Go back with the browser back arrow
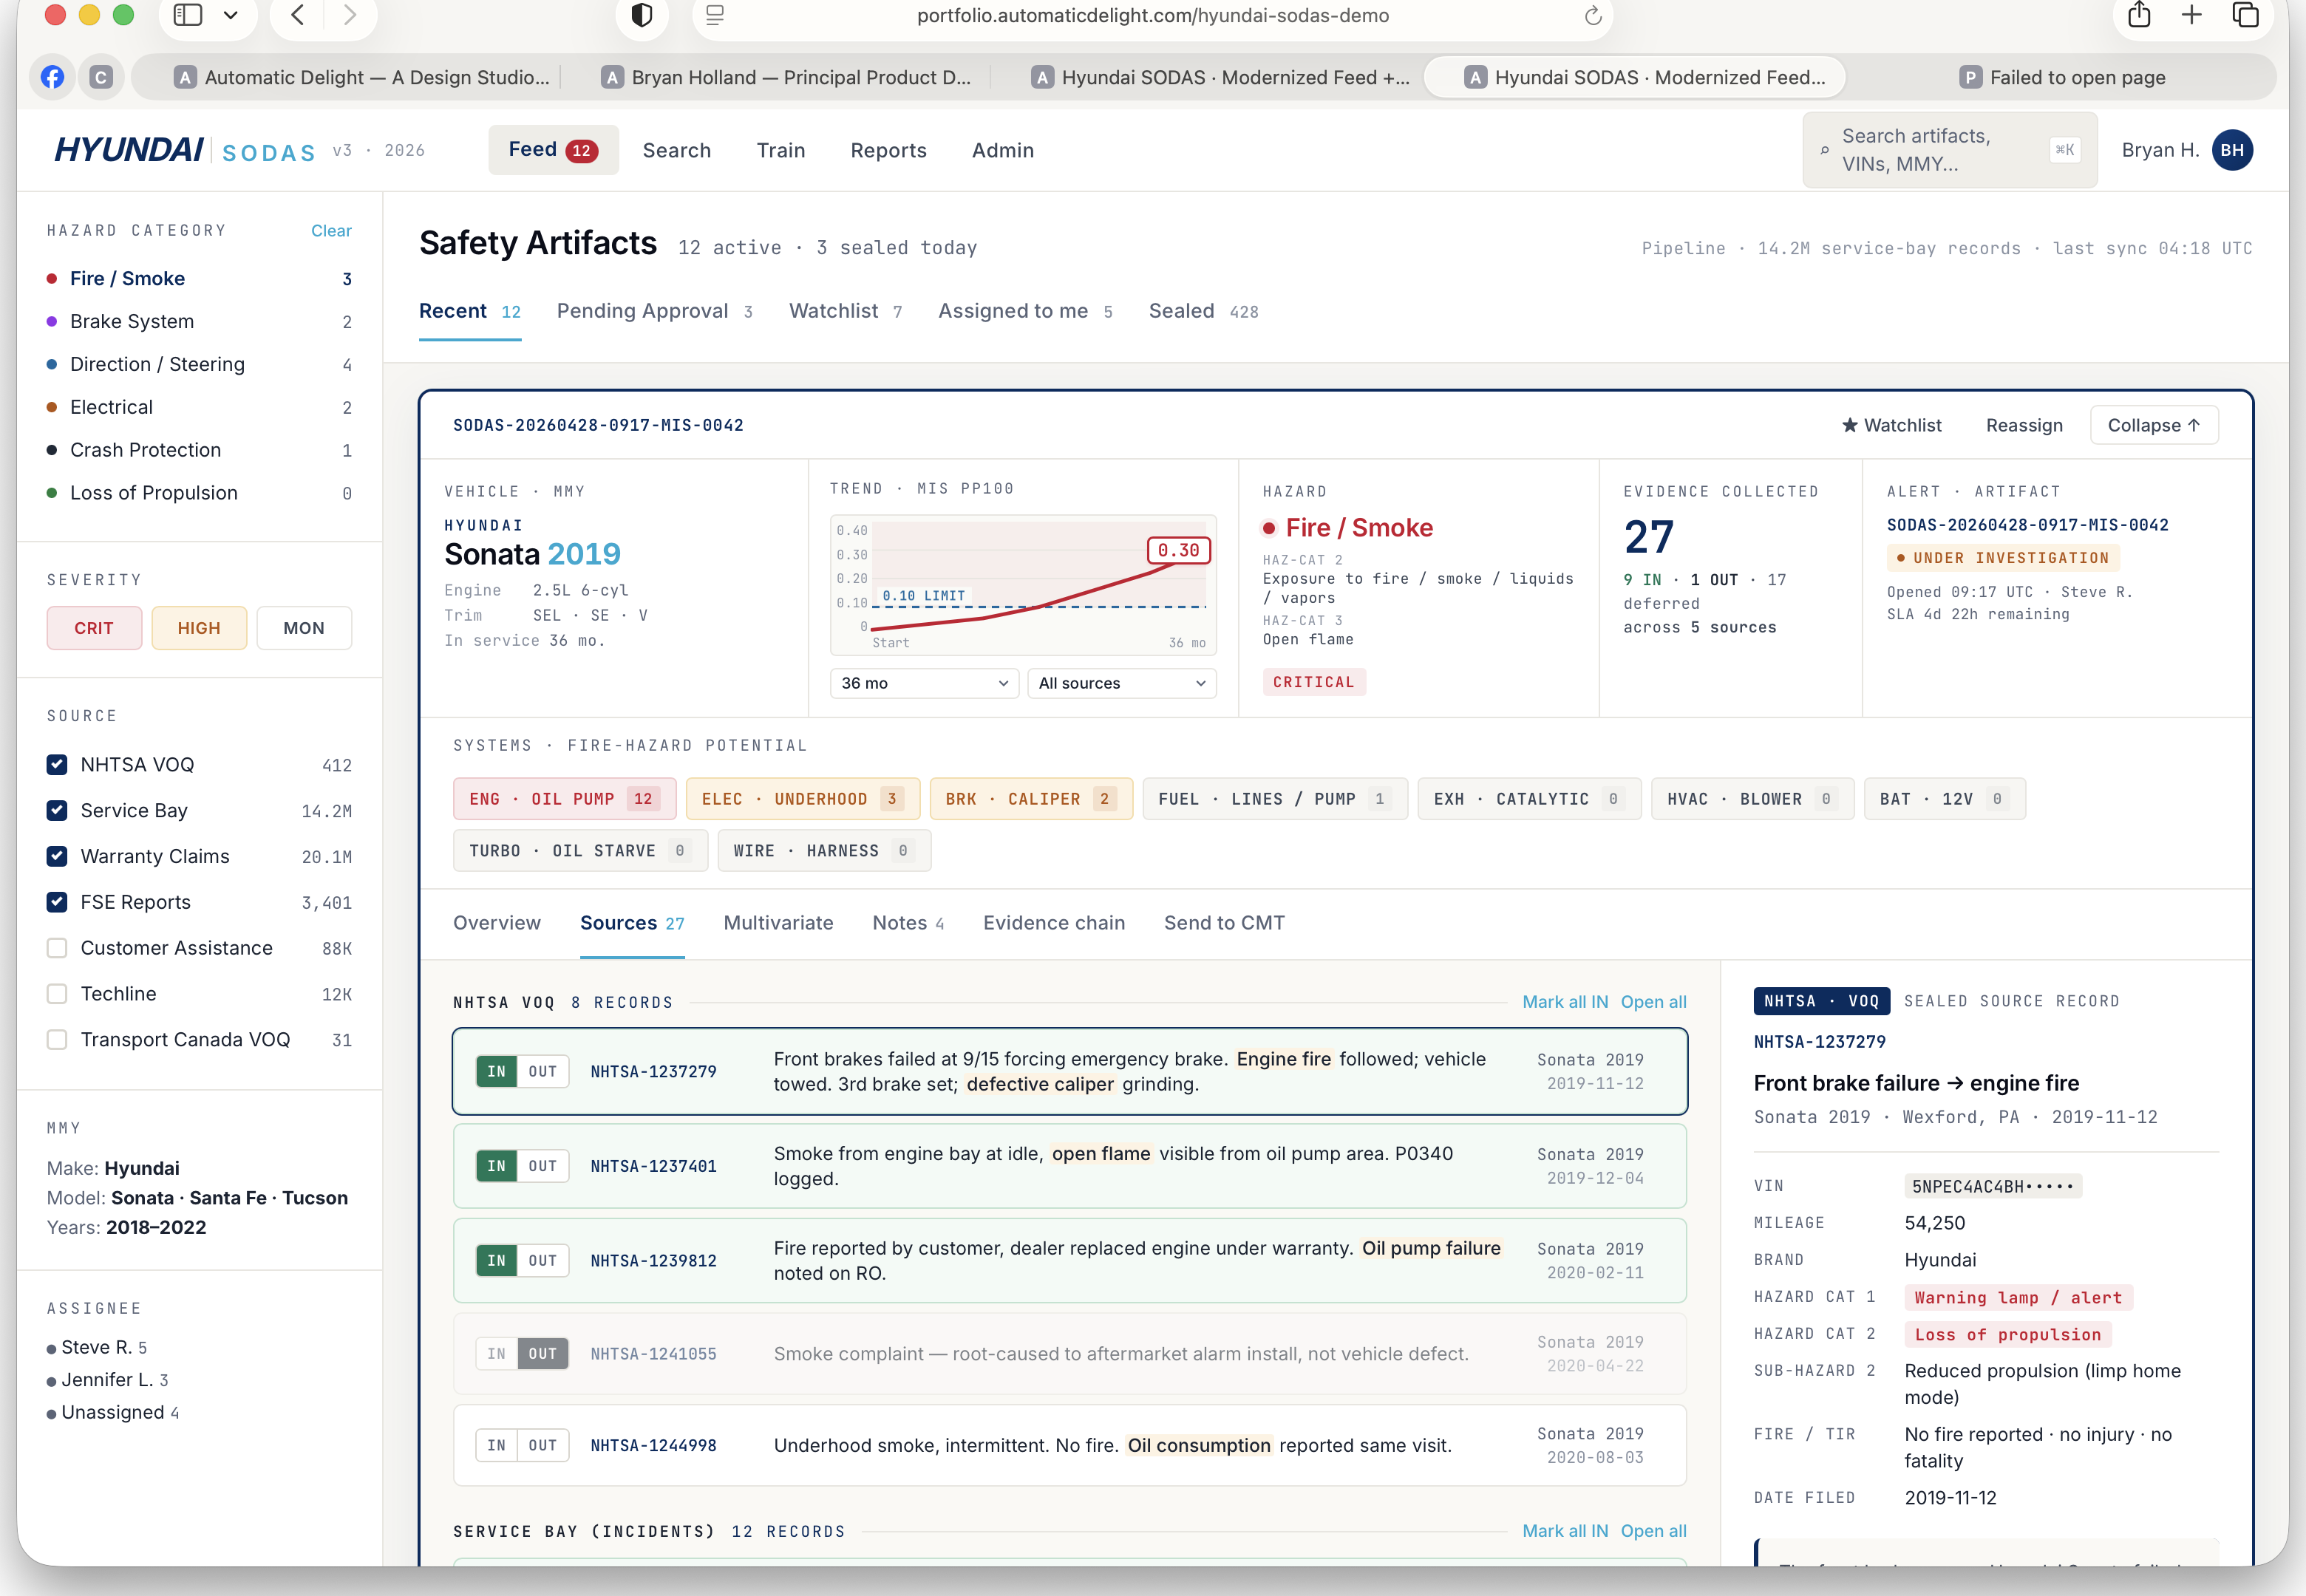Screen dimensions: 2306x1596 click(x=297, y=15)
